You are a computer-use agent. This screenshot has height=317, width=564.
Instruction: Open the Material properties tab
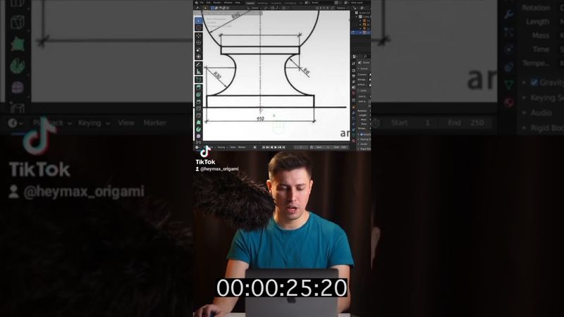(x=354, y=140)
